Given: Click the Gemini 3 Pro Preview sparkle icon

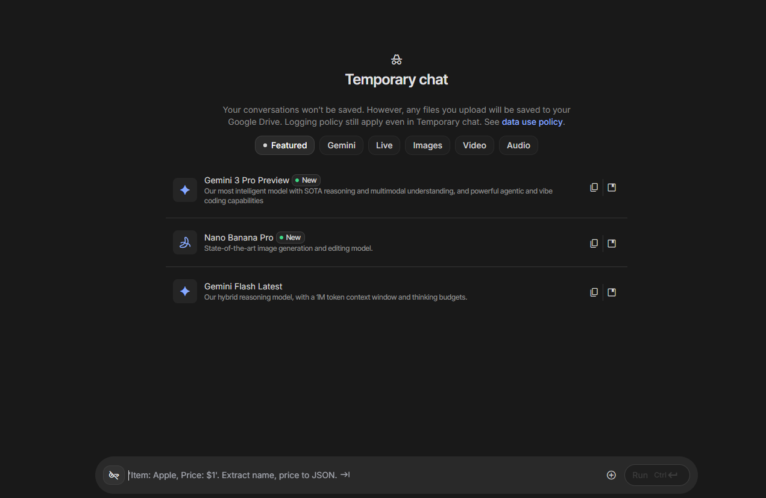Looking at the screenshot, I should point(185,190).
